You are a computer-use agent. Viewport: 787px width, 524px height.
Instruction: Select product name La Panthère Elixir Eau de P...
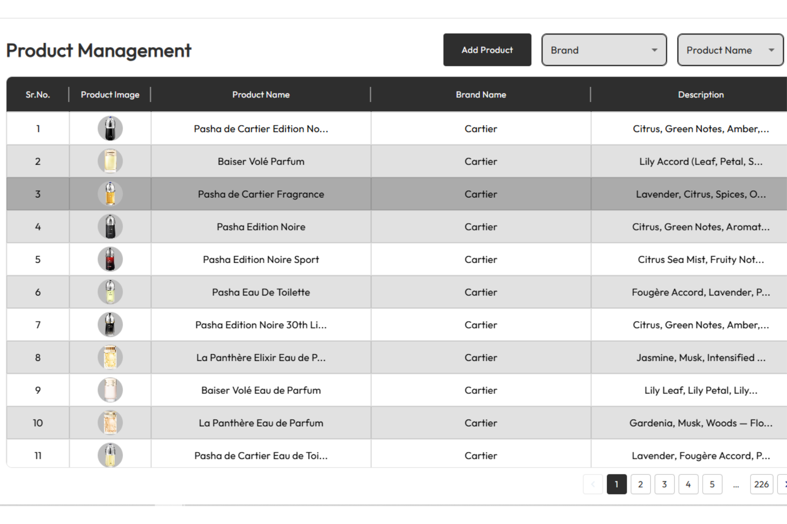pyautogui.click(x=261, y=358)
